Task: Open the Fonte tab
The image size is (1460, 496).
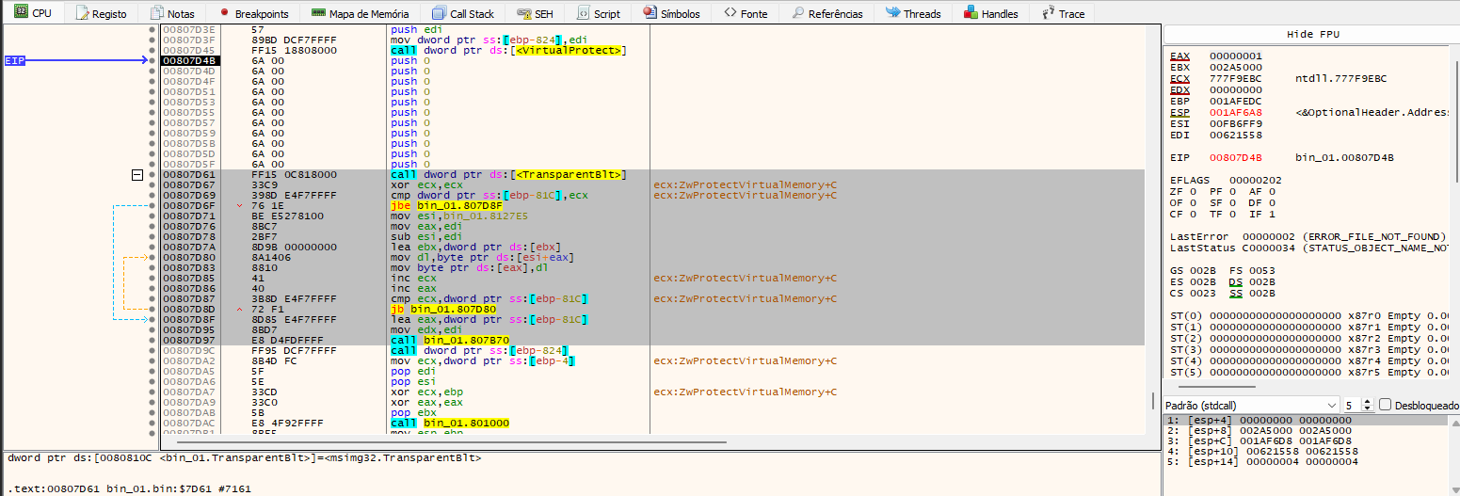Action: pyautogui.click(x=745, y=13)
